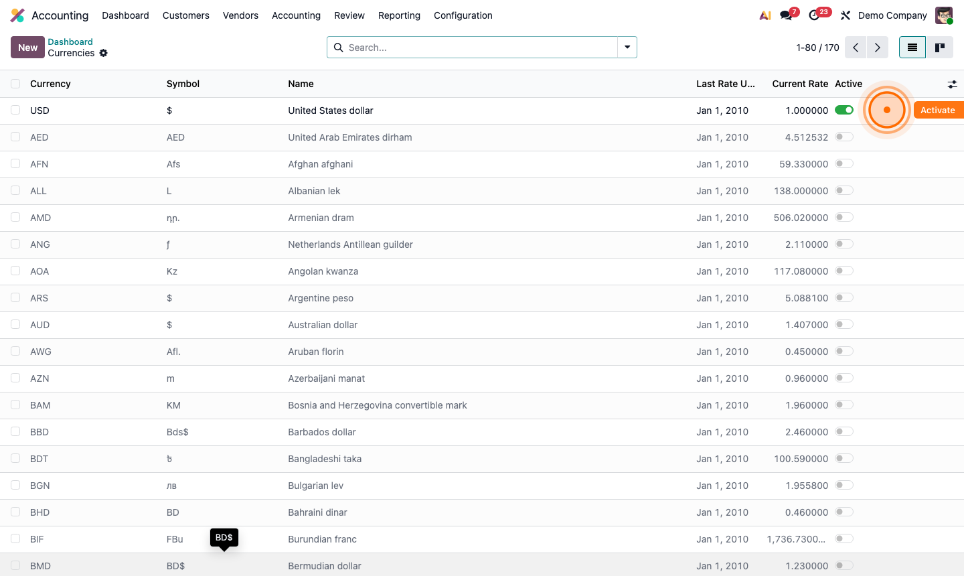The width and height of the screenshot is (964, 576).
Task: Click the orange Activate button
Action: coord(939,109)
